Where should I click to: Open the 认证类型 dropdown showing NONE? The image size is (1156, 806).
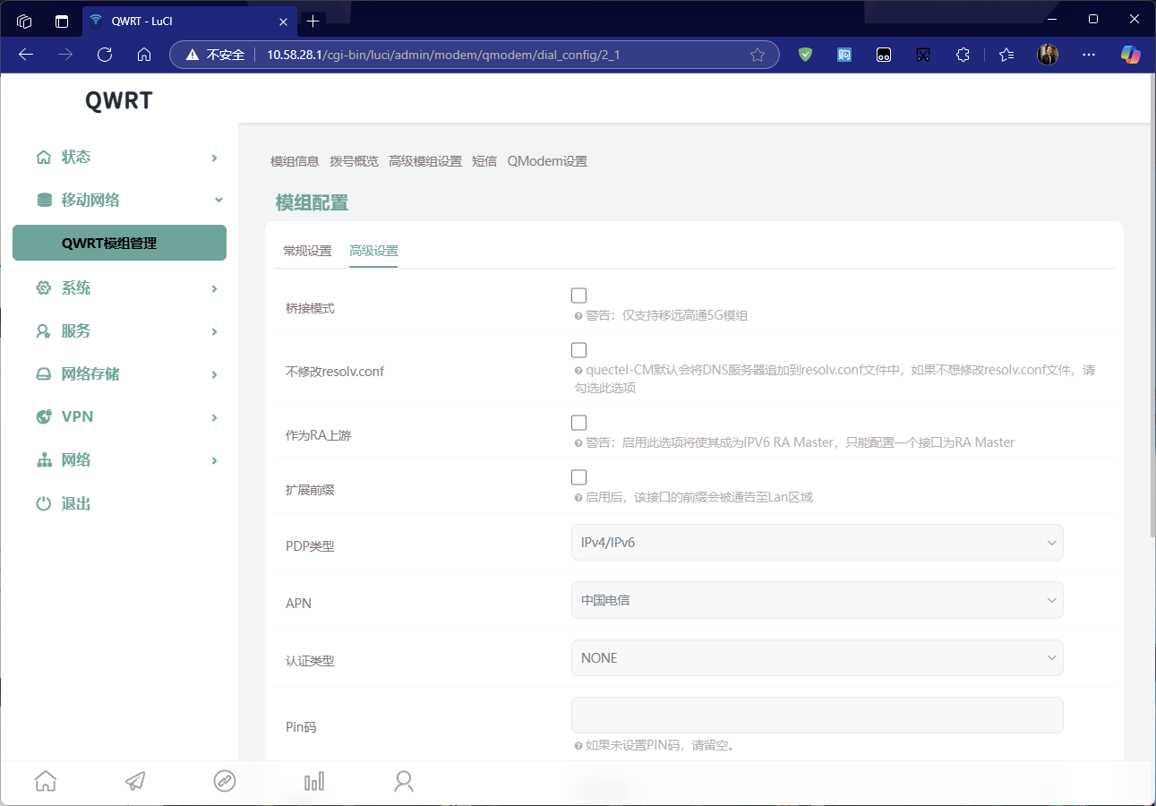click(x=817, y=658)
